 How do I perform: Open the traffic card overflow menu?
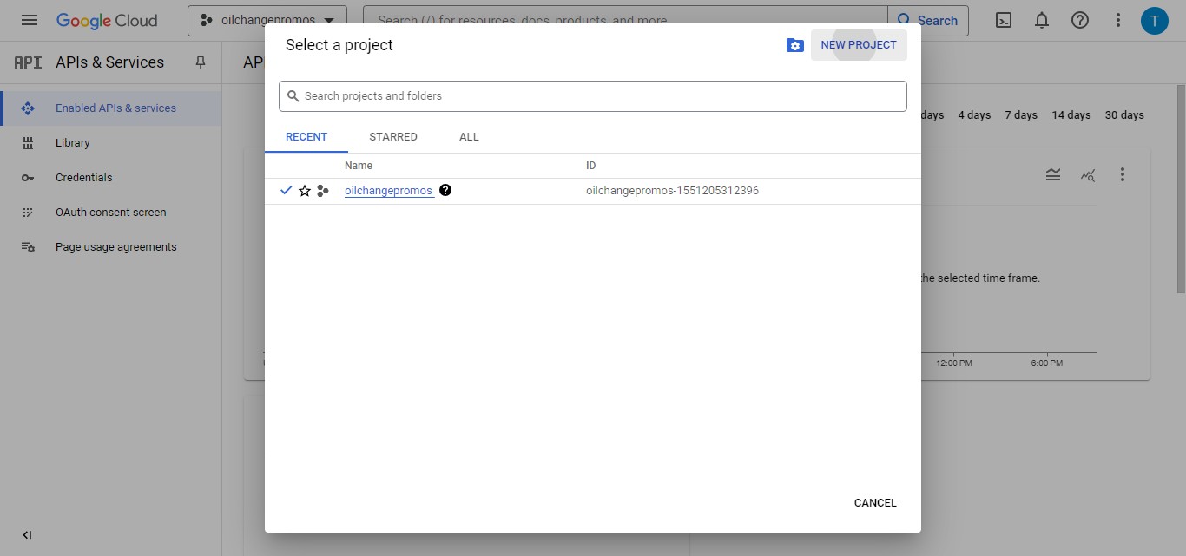point(1123,174)
